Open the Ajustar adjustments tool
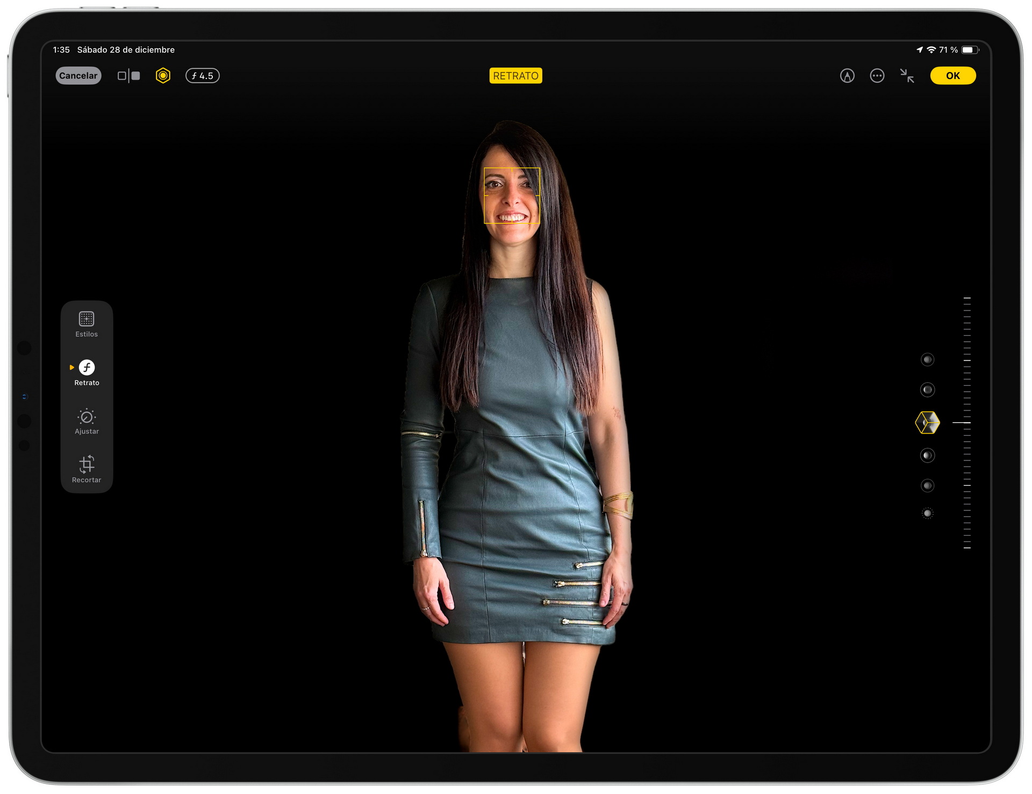 87,422
